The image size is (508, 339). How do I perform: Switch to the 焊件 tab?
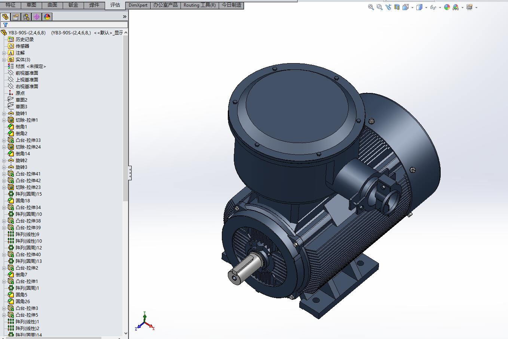(x=94, y=5)
